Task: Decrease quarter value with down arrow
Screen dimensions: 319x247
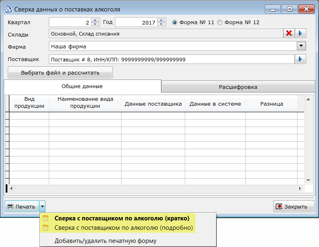Action: 95,24
